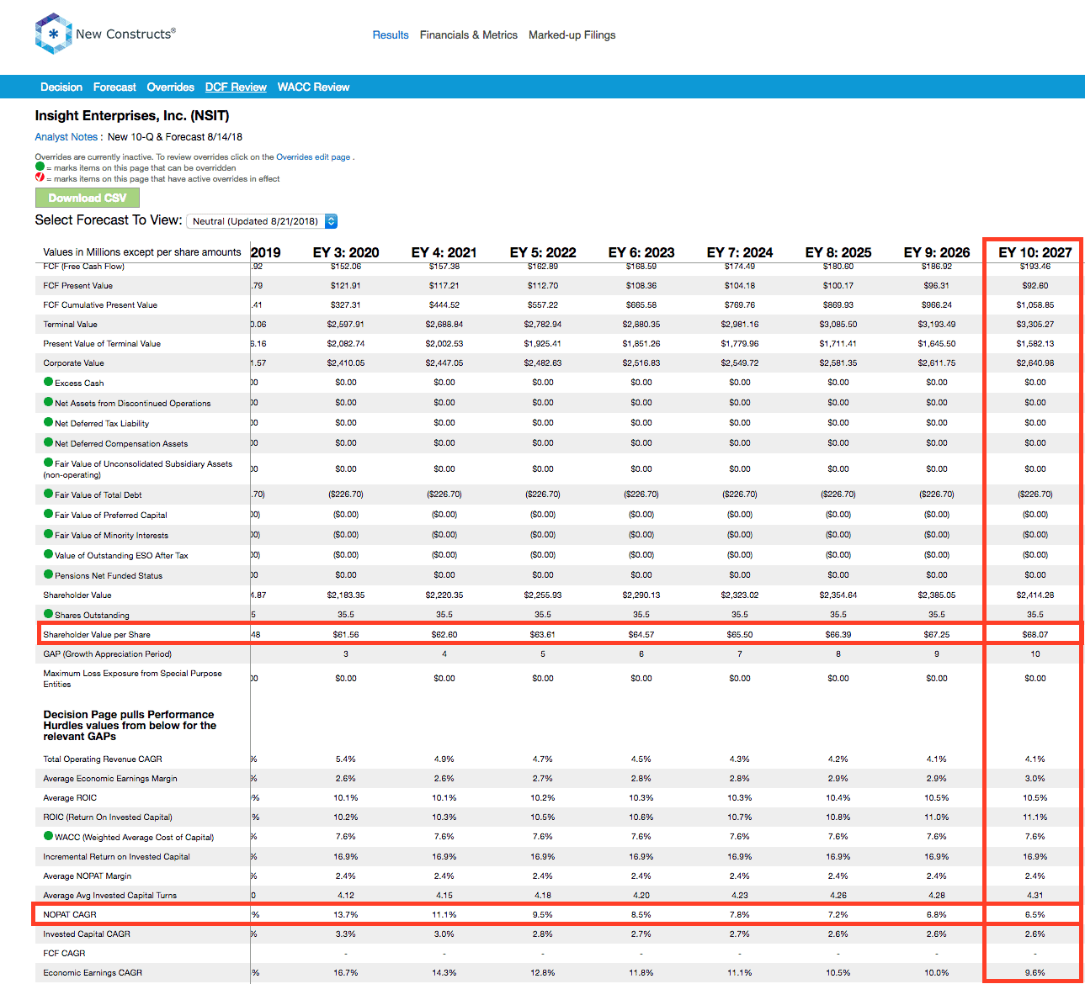Follow the Overrides edit page link
1085x984 pixels.
tap(313, 157)
